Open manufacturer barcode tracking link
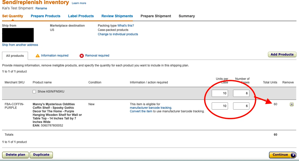Viewport: 299px width, 161px height. point(151,108)
